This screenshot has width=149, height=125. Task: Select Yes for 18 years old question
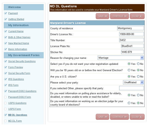coord(129,70)
